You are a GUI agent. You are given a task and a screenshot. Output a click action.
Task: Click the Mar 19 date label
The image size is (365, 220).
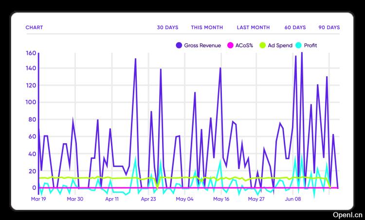(x=38, y=199)
